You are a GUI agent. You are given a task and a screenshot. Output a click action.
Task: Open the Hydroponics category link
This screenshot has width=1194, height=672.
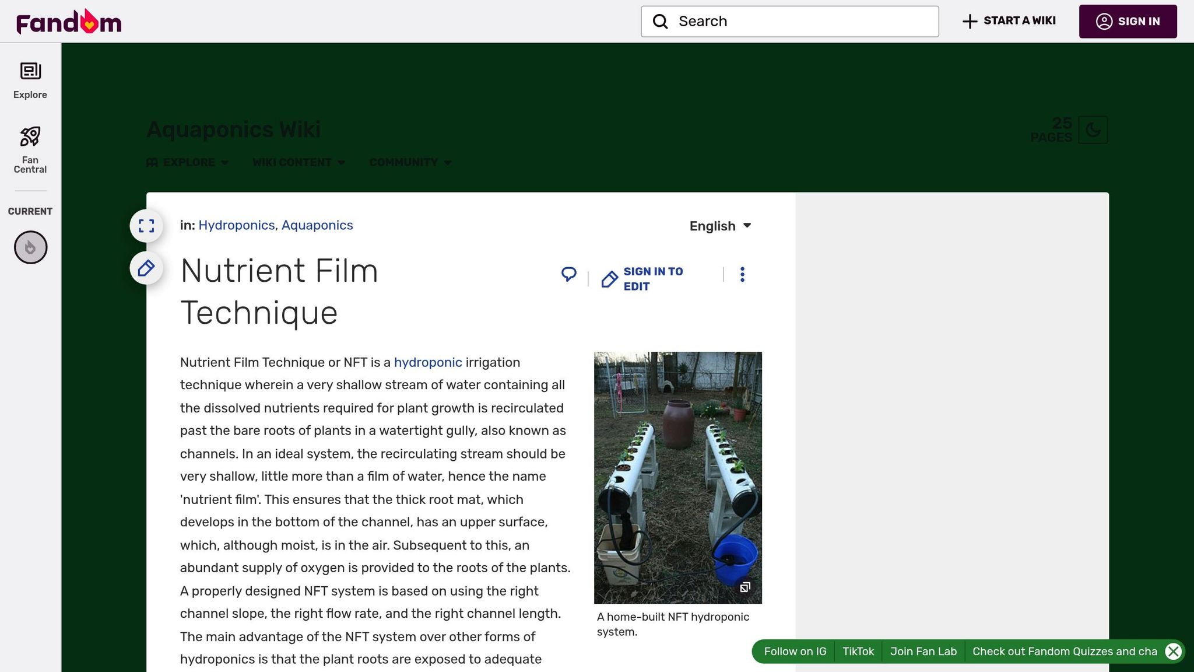click(x=236, y=225)
